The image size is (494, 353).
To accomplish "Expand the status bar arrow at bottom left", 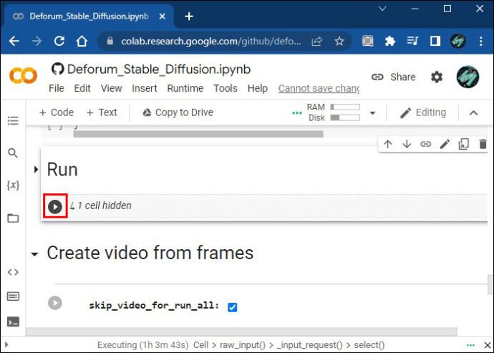I will 6,344.
